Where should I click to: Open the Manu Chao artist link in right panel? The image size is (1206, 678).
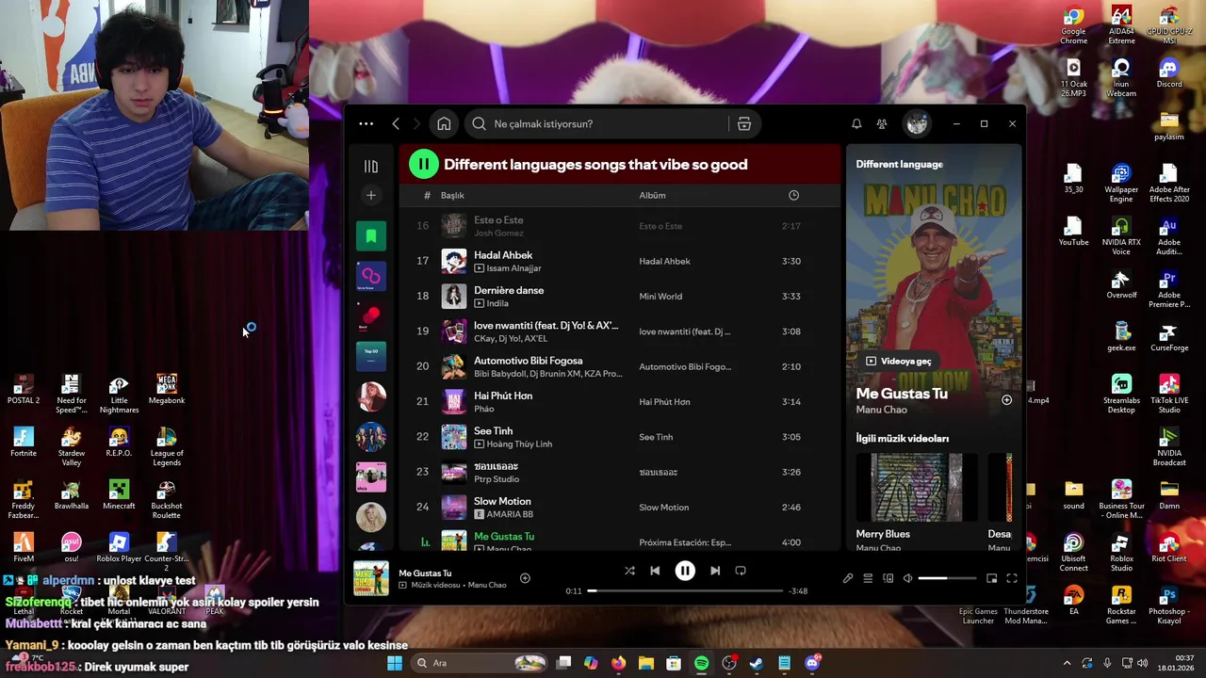(881, 410)
